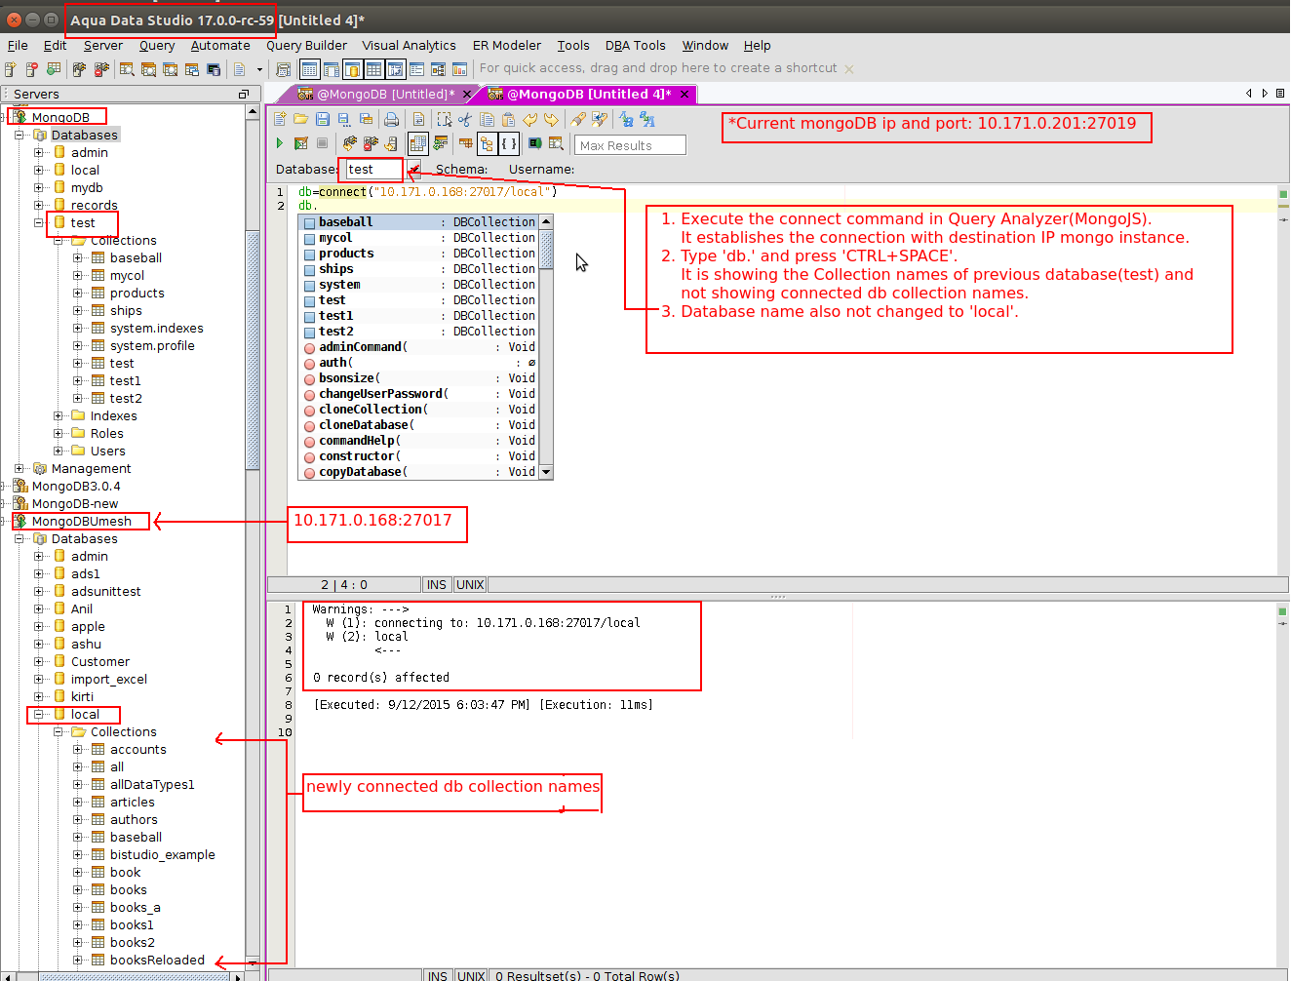1291x981 pixels.
Task: Run the query with green Execute arrow
Action: coord(280,143)
